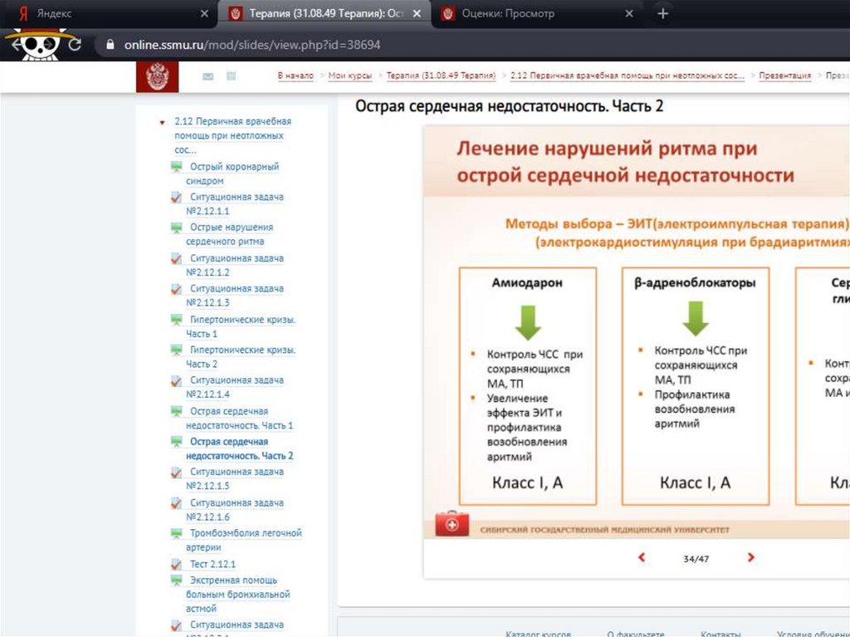Open Ситуационная задача №2.12.1.3 link
850x637 pixels.
[235, 296]
